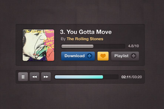The image size is (164, 109).
Task: Pause the current song
Action: (x=23, y=77)
